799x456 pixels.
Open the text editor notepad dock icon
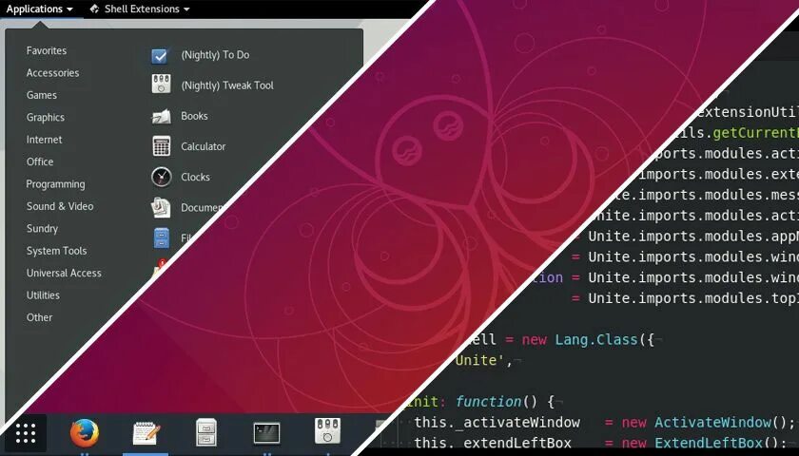click(x=146, y=433)
